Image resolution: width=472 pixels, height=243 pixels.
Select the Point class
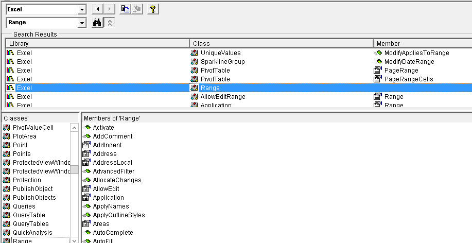click(20, 145)
